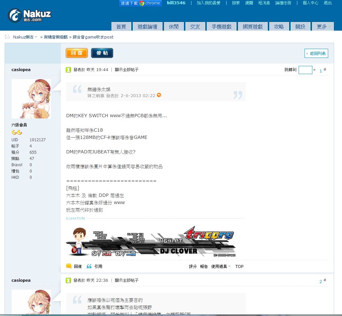Open the 論壇任務 link

[x=283, y=3]
